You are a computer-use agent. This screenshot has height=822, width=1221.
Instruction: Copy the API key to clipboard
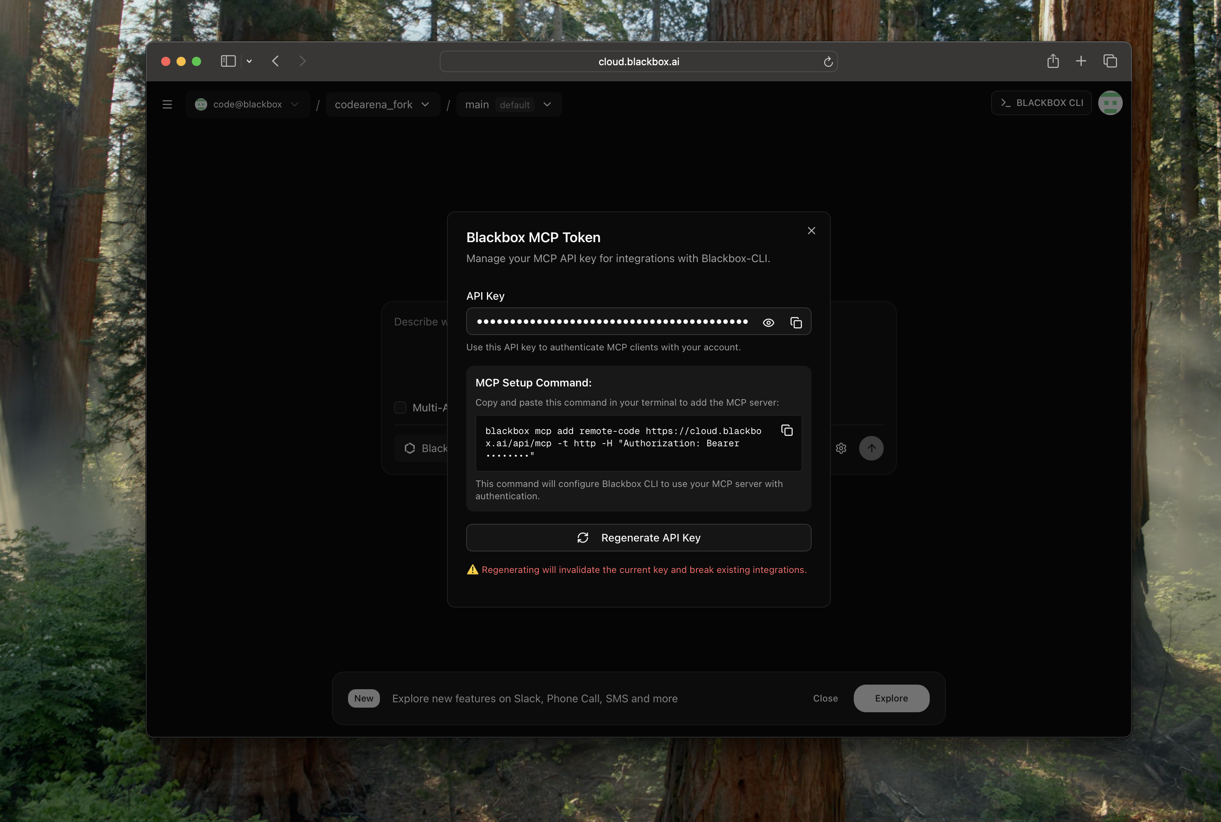pyautogui.click(x=796, y=322)
